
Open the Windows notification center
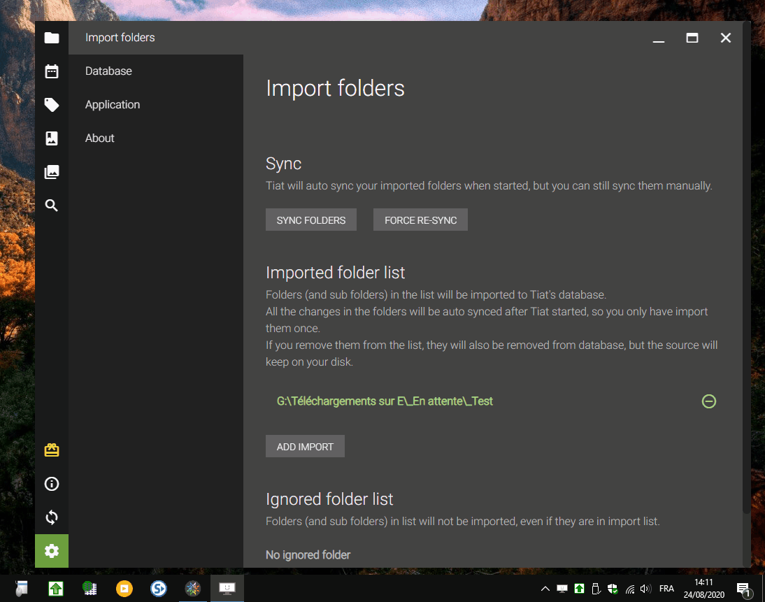743,589
